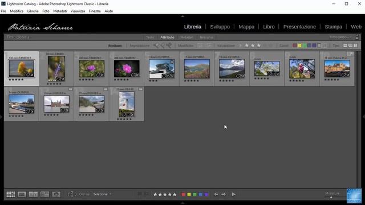Filter by rejected photos icon
The height and width of the screenshot is (205, 365).
169,46
